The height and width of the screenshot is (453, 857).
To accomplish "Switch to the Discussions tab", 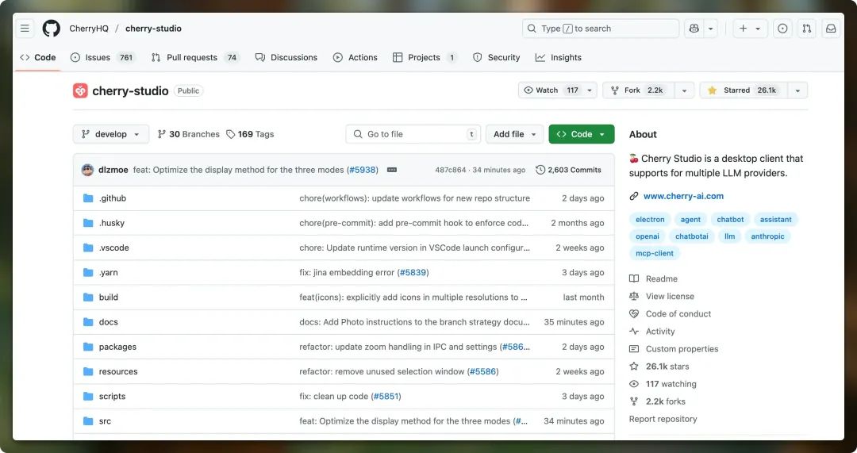I will click(x=286, y=57).
